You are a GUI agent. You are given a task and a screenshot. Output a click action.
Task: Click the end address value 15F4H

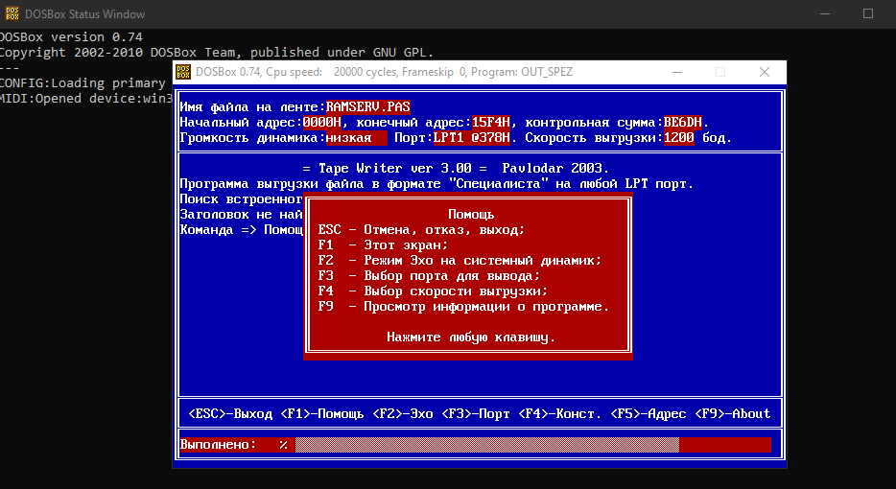(x=491, y=123)
